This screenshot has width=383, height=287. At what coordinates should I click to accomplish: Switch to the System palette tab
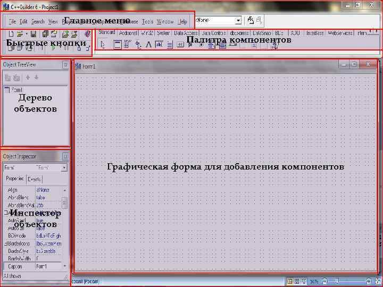pyautogui.click(x=163, y=33)
